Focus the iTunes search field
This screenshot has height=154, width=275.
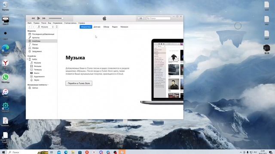(x=159, y=18)
